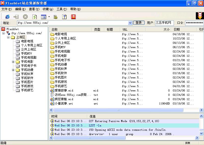Screen dimensions: 204x145
Task: Click the 227 Entering Passive Mode log row
Action: pos(124,121)
